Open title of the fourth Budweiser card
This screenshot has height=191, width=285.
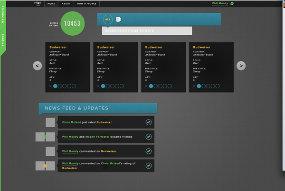point(202,47)
